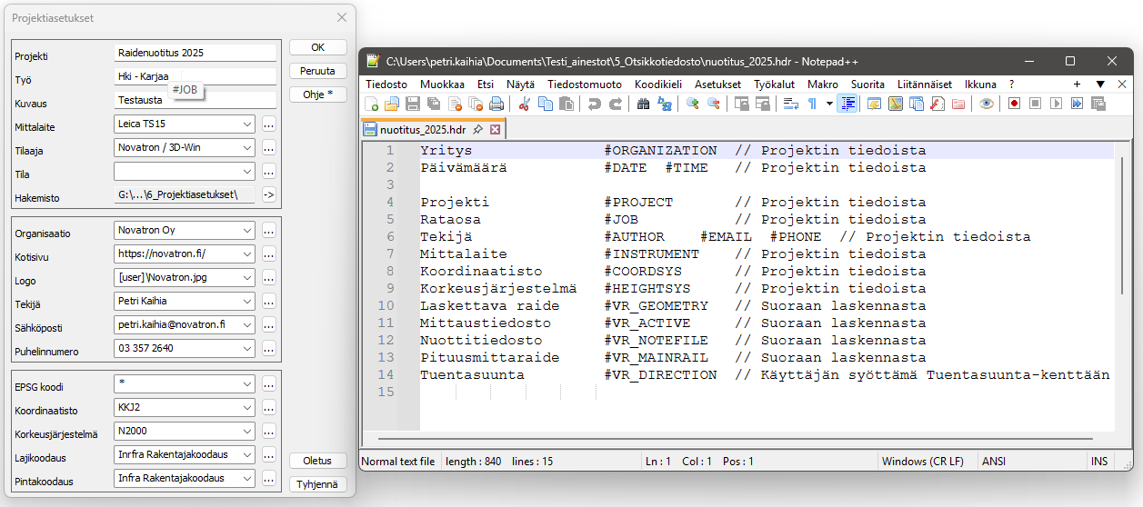The image size is (1143, 507).
Task: Click the Print icon in Notepad++ toolbar
Action: [496, 104]
